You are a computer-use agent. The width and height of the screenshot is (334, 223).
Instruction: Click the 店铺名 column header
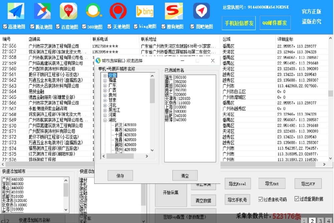[59, 39]
